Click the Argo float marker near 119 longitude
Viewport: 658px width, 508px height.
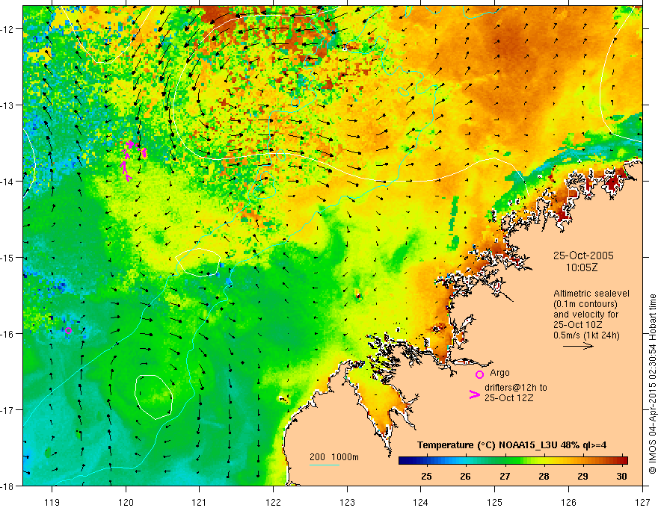pyautogui.click(x=68, y=331)
